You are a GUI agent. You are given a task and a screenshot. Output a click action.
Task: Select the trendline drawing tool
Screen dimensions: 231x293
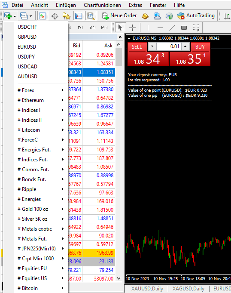pos(172,28)
